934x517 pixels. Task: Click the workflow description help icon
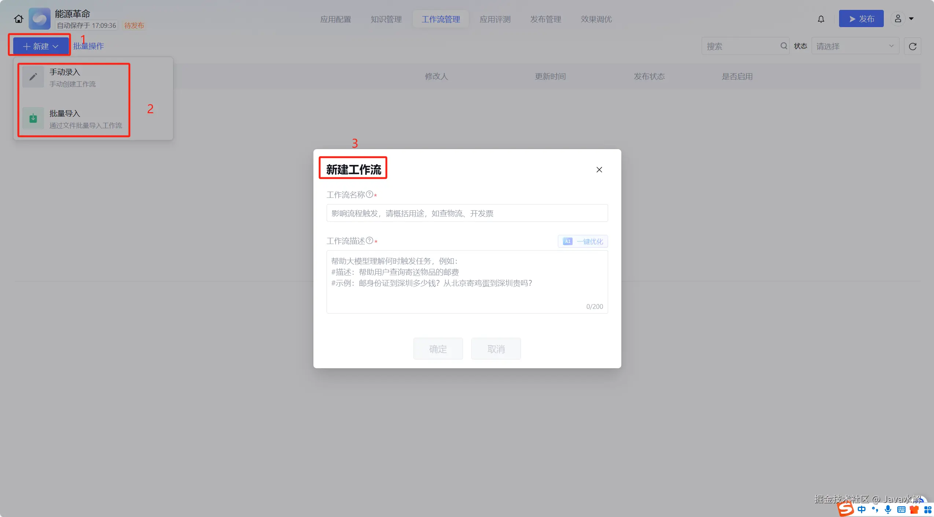(x=369, y=240)
